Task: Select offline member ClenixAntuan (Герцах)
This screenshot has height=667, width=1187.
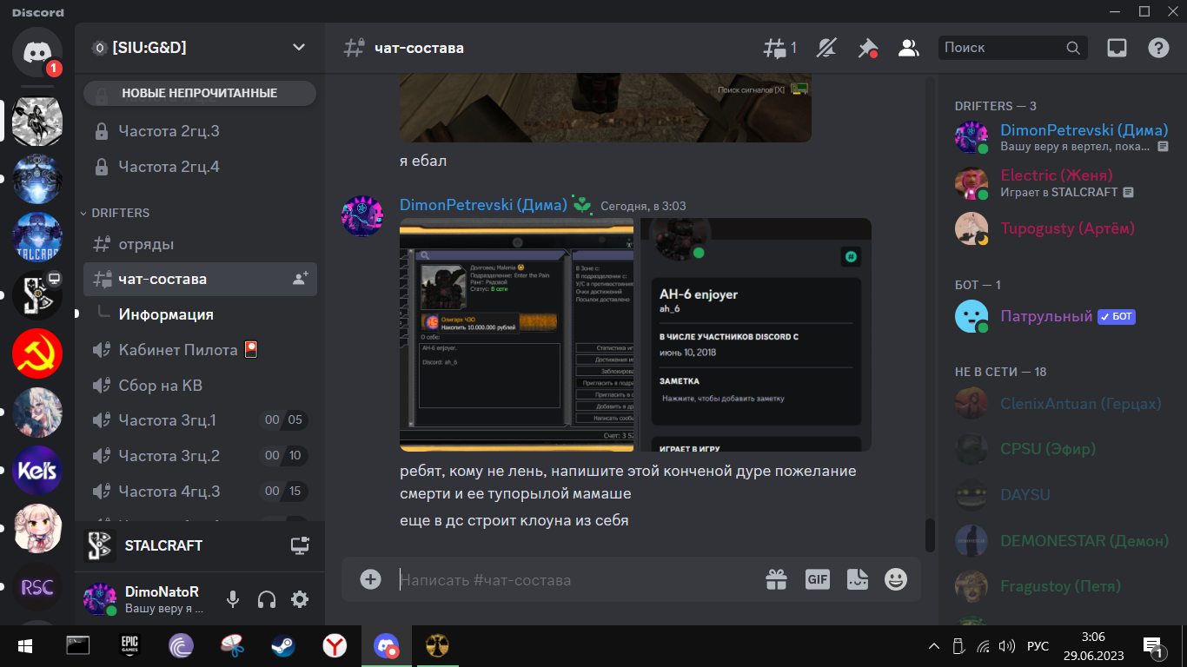Action: pos(1062,404)
